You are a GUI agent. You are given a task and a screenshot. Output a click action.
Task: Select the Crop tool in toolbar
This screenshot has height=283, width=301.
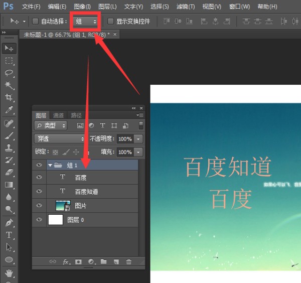pyautogui.click(x=9, y=97)
